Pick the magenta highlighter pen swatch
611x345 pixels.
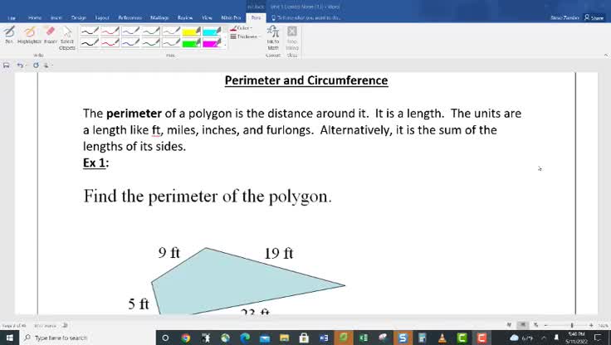(x=212, y=44)
